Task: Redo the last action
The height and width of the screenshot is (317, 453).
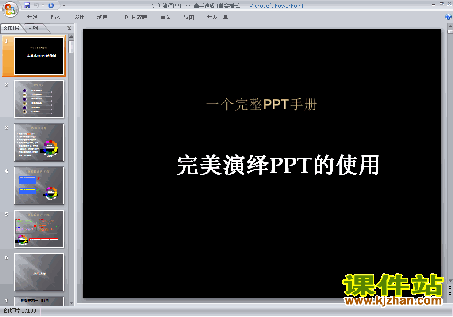Action: (51, 5)
